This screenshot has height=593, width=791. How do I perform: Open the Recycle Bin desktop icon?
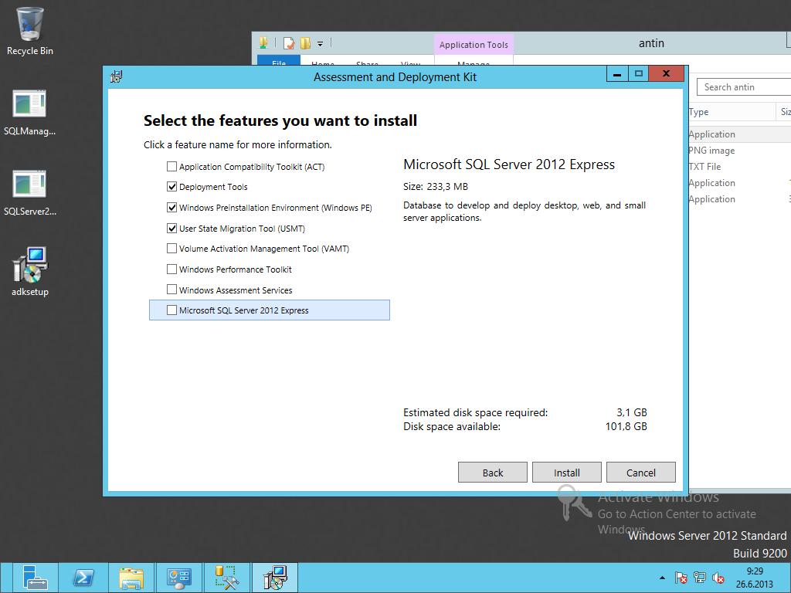30,31
